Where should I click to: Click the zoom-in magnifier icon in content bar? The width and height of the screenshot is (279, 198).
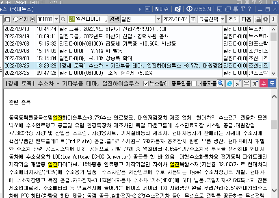pos(221,83)
